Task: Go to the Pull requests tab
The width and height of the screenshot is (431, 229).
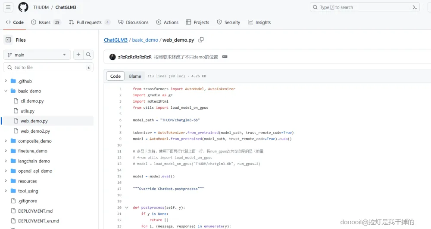Action: tap(89, 22)
